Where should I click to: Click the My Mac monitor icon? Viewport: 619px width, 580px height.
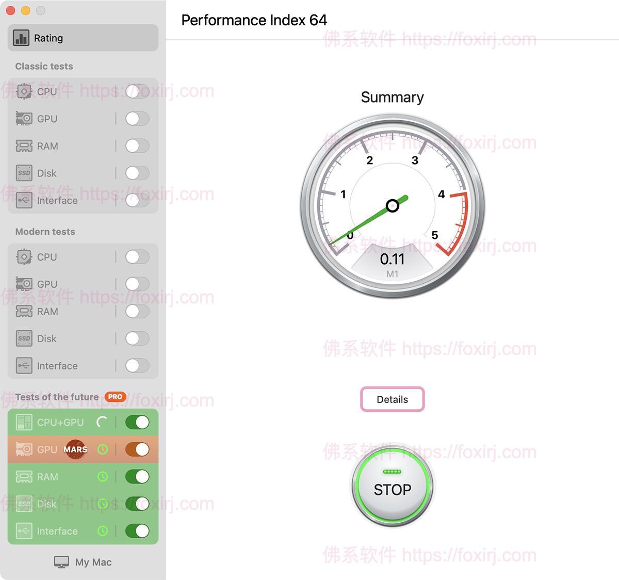(62, 561)
